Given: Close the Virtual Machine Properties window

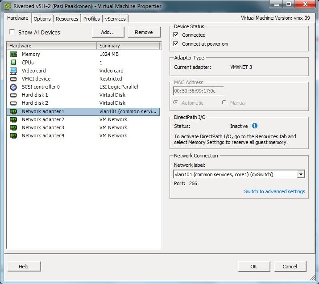Looking at the screenshot, I should (305, 4).
